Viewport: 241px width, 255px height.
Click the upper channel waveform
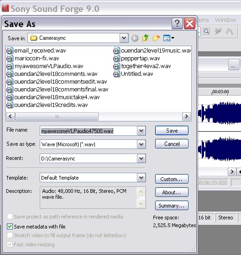(220, 113)
